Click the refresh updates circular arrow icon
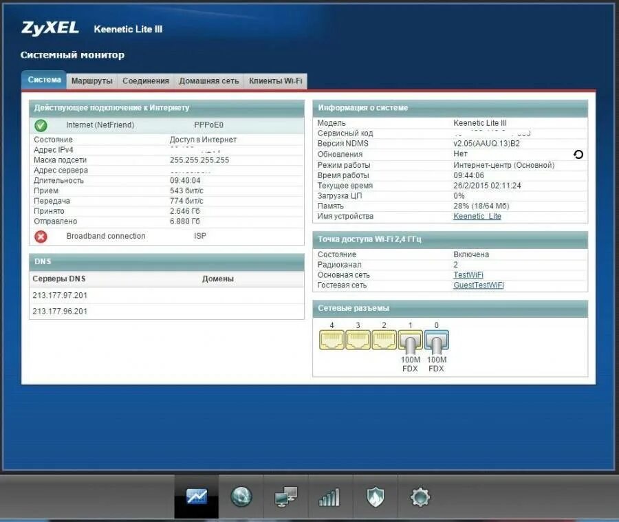Image resolution: width=619 pixels, height=522 pixels. point(578,154)
